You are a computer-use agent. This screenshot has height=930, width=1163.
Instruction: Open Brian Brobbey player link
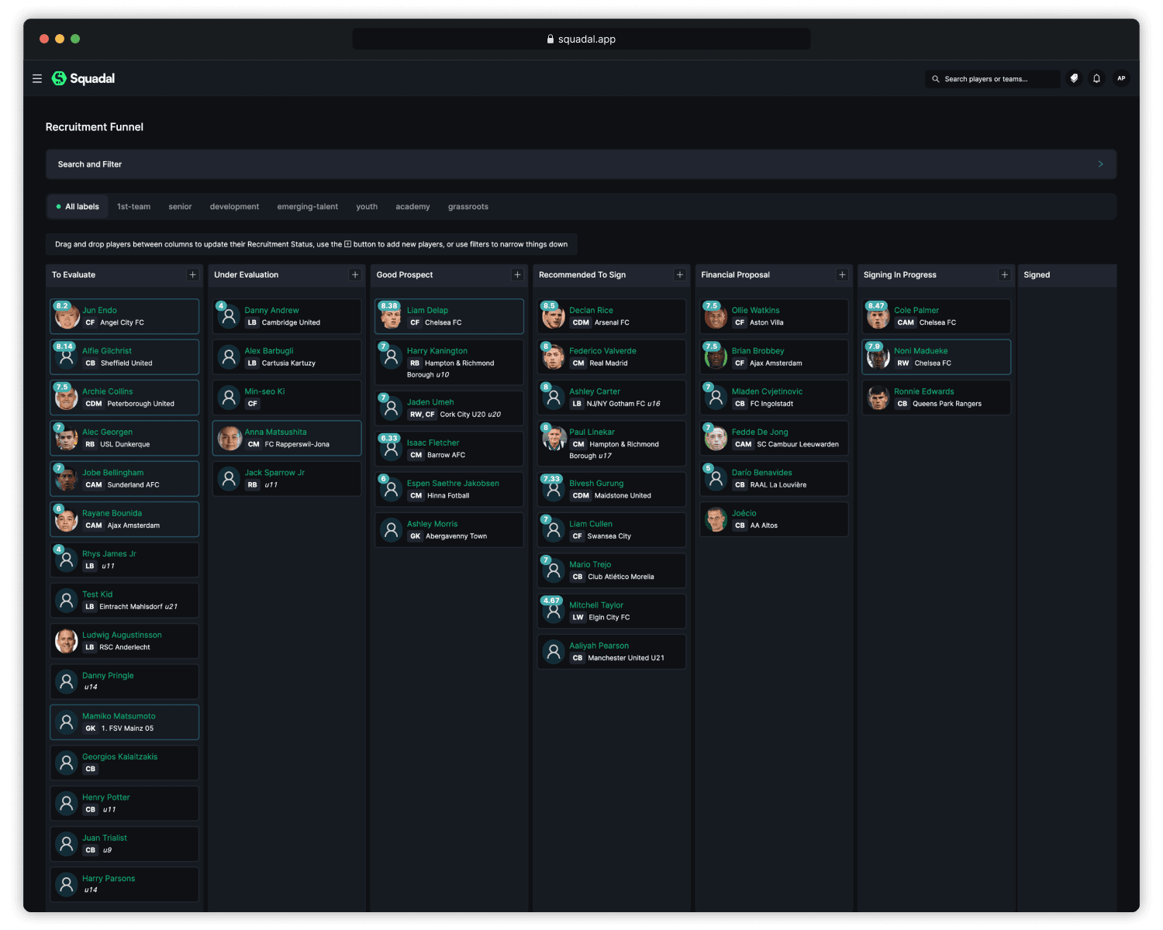[758, 351]
